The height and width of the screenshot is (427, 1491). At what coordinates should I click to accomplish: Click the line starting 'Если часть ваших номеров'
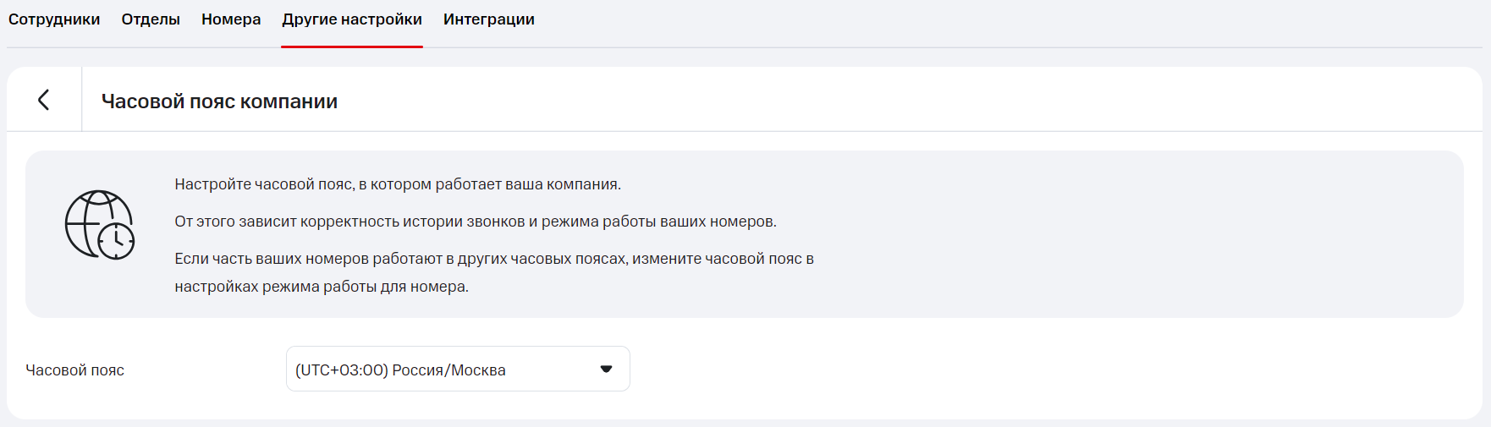[493, 259]
